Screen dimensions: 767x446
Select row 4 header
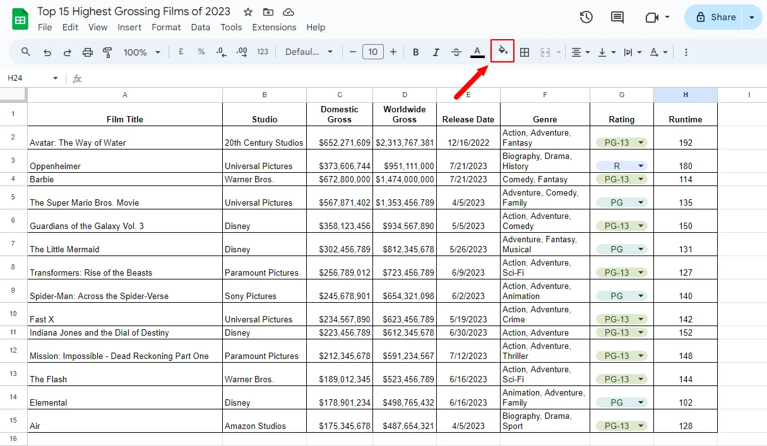[13, 179]
